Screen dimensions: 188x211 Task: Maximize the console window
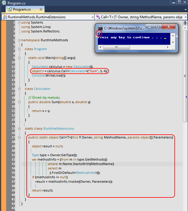click(157, 27)
